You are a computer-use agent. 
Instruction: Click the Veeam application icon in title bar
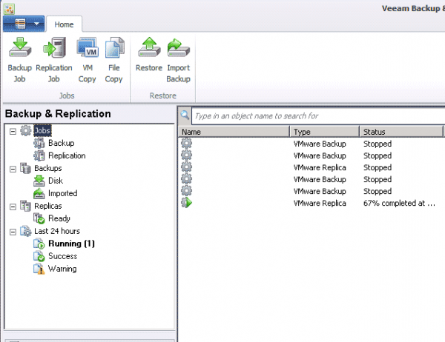click(x=9, y=9)
